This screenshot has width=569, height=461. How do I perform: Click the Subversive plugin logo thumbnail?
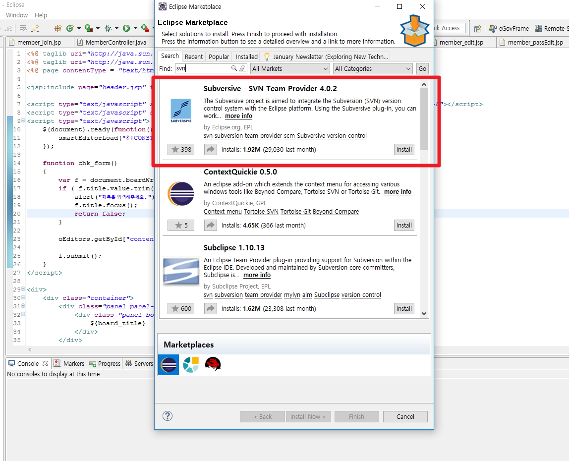(181, 111)
